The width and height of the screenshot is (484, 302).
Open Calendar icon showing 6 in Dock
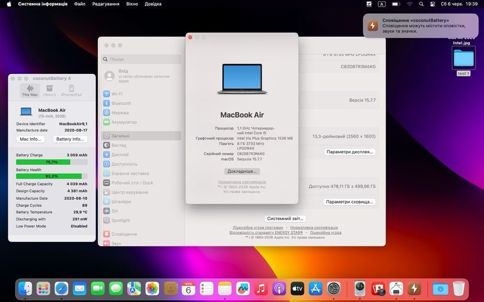click(x=189, y=289)
